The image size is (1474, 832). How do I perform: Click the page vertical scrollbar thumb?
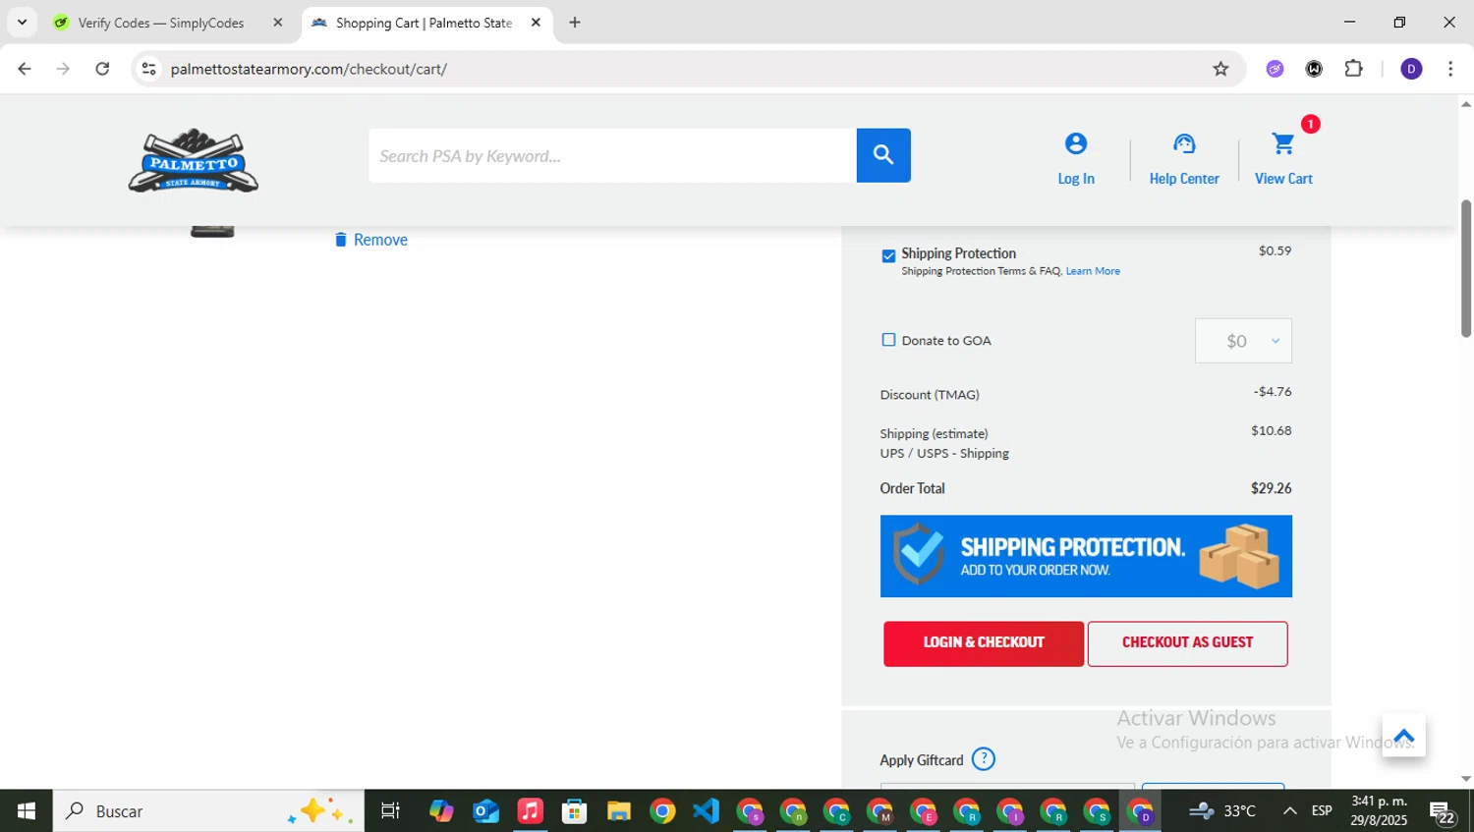pos(1466,268)
